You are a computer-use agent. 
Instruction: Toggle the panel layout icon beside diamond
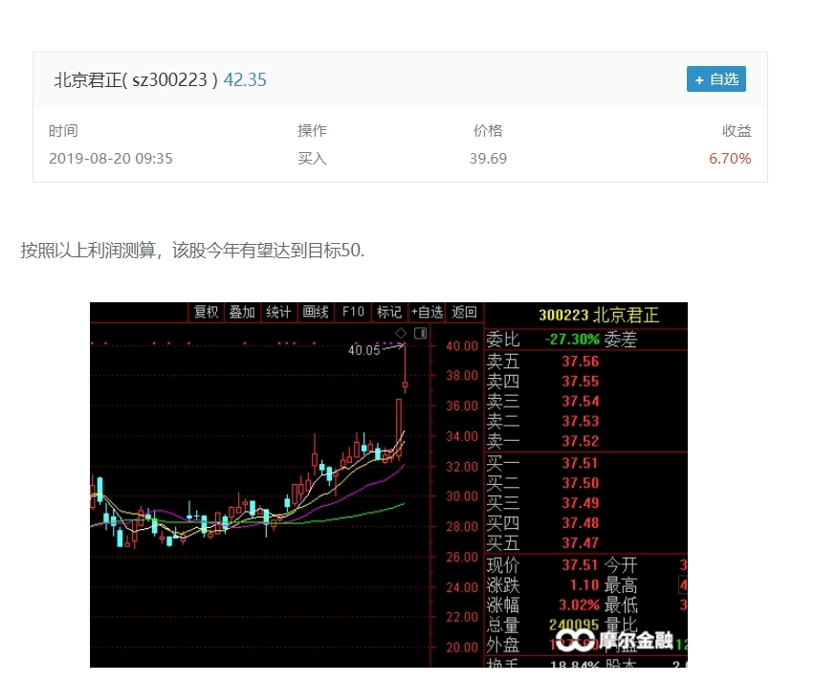pos(421,333)
